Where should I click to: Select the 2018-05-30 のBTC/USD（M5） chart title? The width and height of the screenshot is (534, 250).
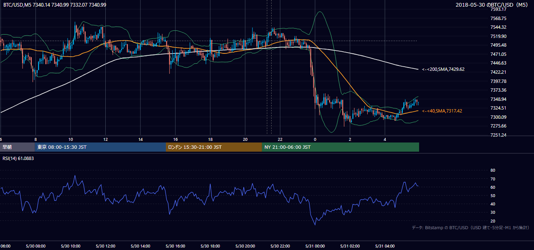pyautogui.click(x=491, y=5)
